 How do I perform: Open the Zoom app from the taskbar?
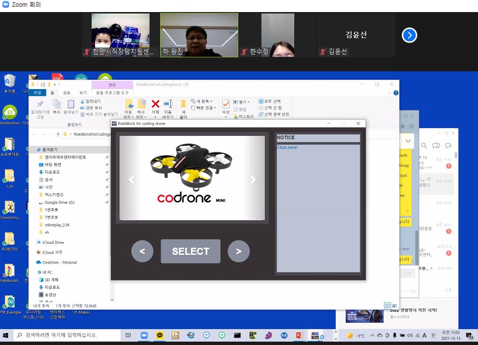pos(144,335)
